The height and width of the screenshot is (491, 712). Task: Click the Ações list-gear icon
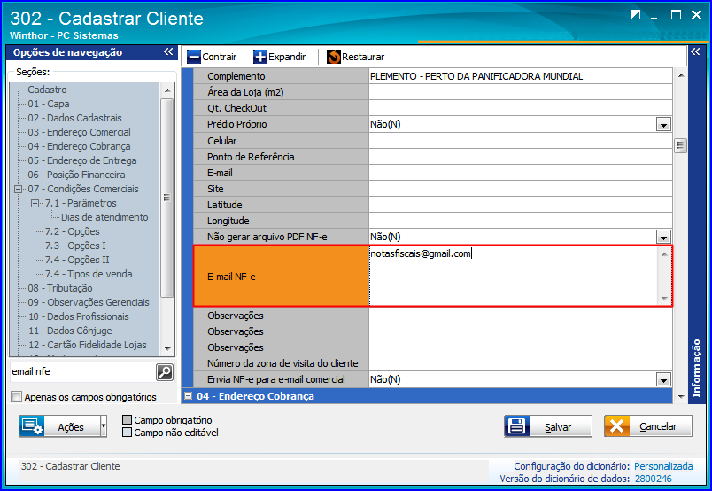pos(32,426)
